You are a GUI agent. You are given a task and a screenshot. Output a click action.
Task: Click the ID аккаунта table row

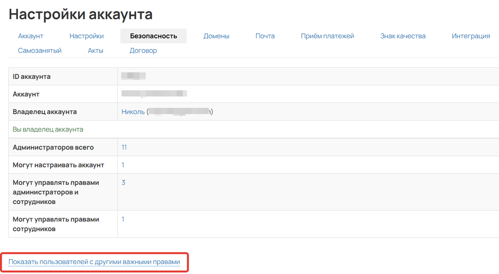tap(62, 76)
